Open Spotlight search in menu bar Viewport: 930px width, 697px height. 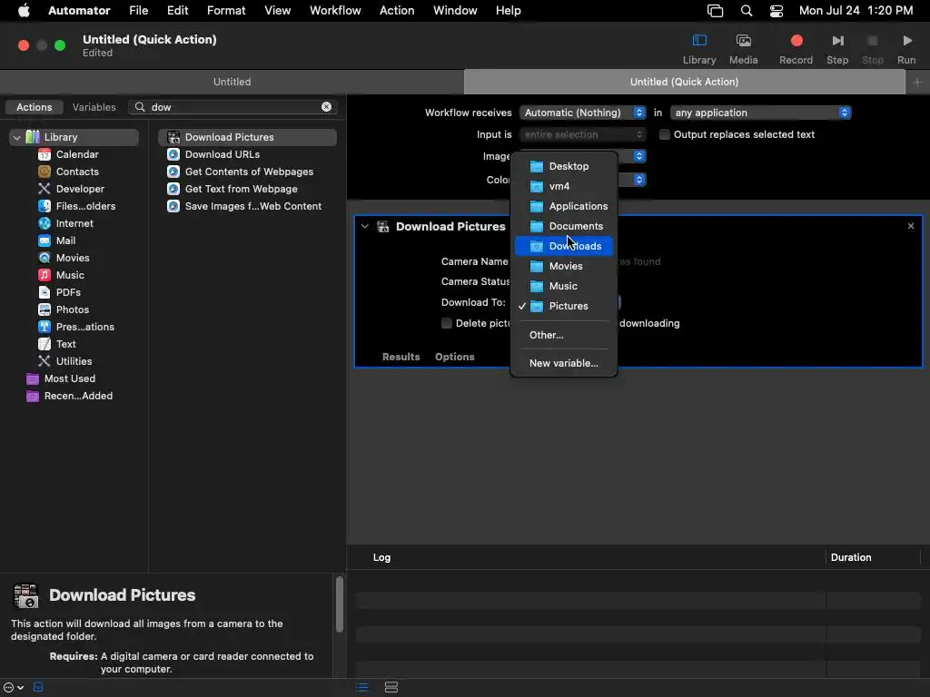[x=747, y=11]
